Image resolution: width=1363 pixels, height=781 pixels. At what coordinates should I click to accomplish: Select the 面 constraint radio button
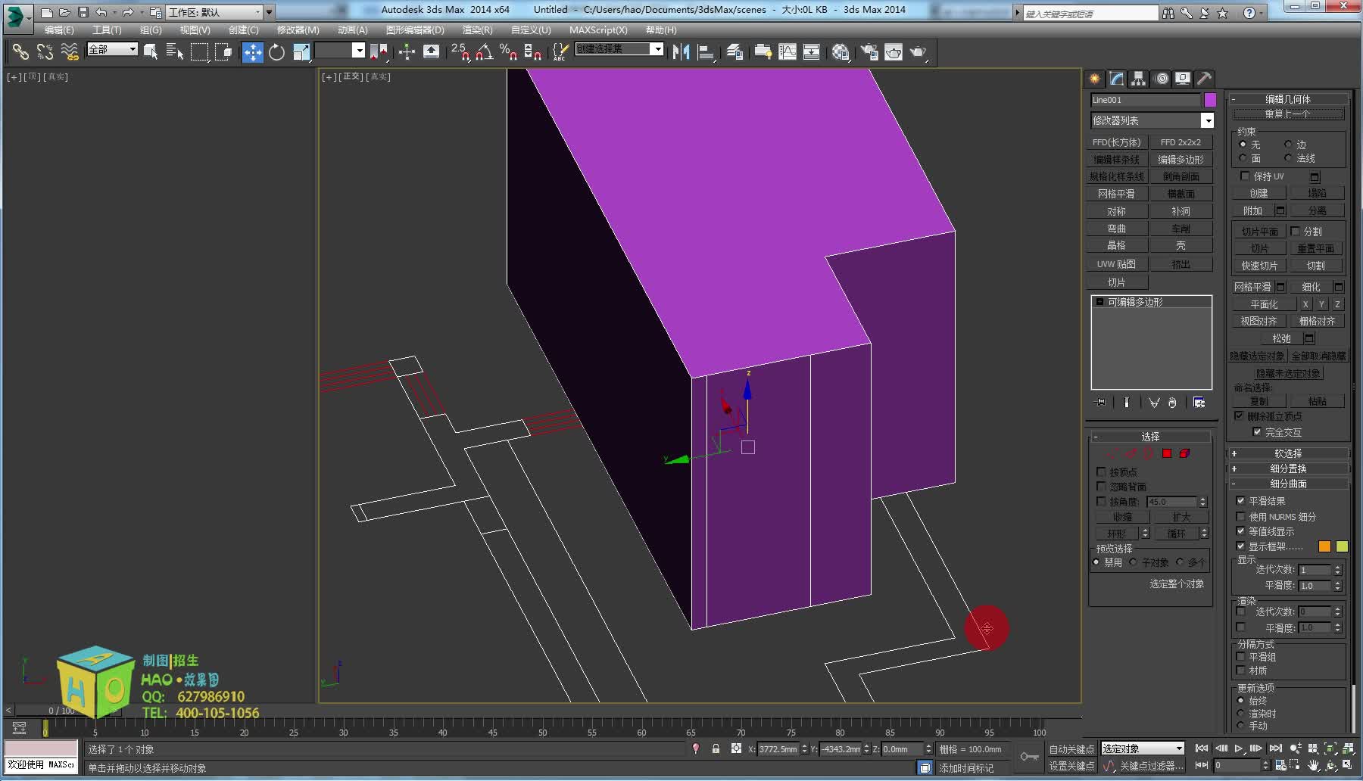click(x=1243, y=158)
